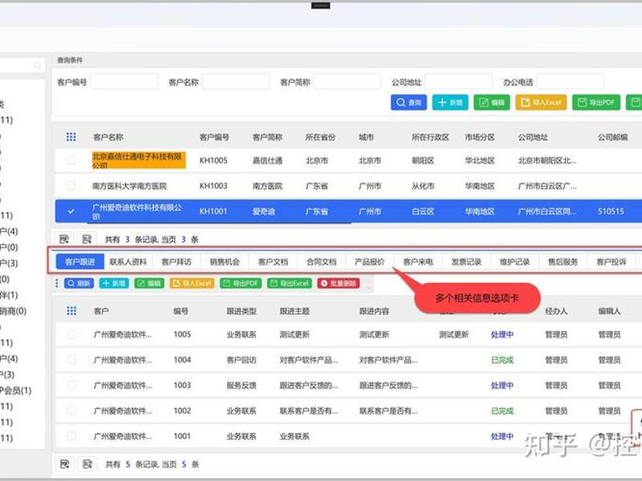The image size is (642, 481).
Task: Click the 服务反馈 cell in row 1003
Action: point(242,386)
